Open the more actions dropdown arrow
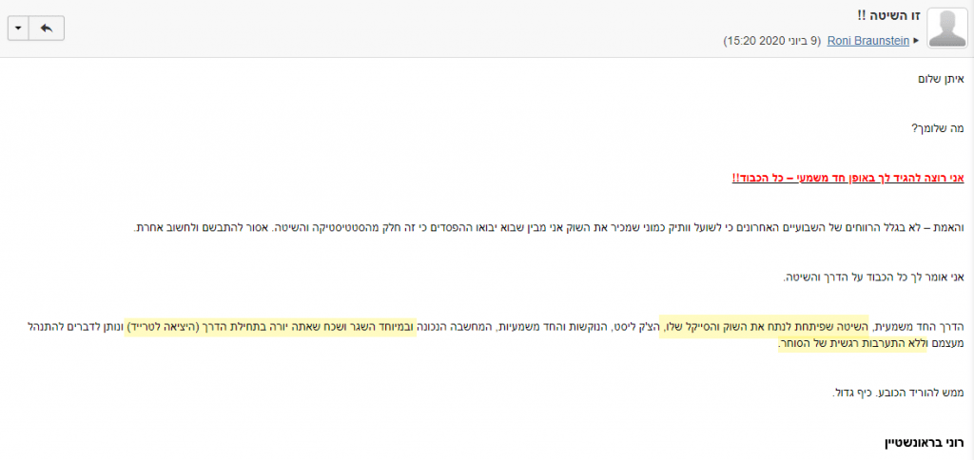Viewport: 974px width, 460px height. point(17,29)
